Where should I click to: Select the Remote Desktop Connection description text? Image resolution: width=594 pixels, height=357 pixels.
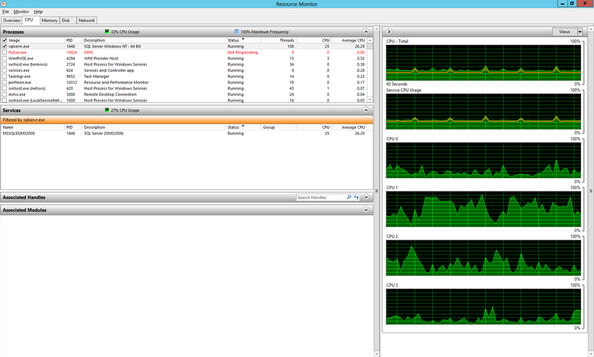click(110, 94)
